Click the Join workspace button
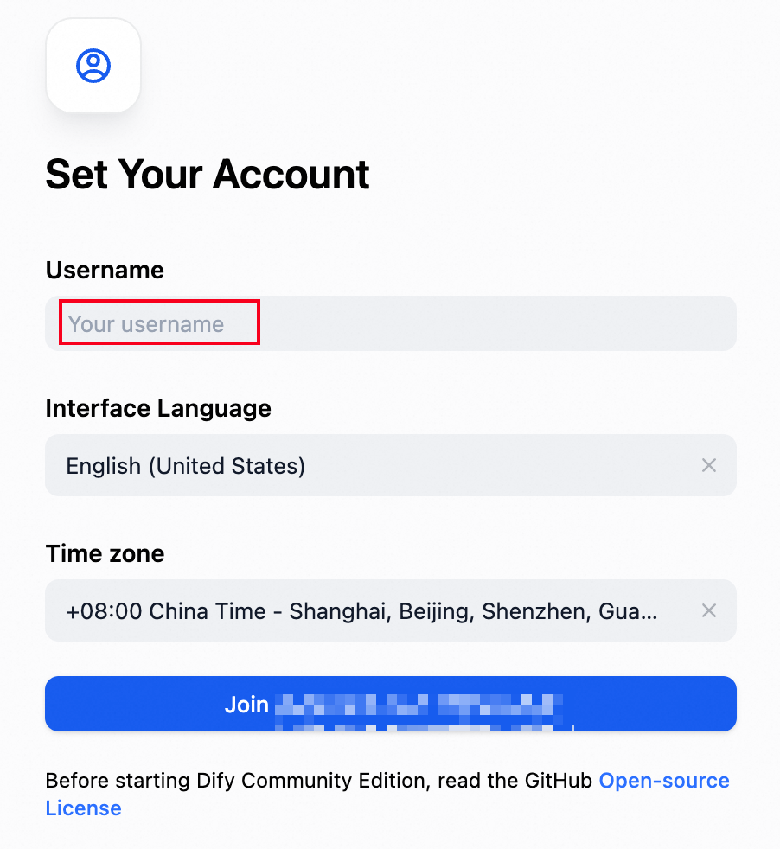This screenshot has width=780, height=849. tap(391, 704)
